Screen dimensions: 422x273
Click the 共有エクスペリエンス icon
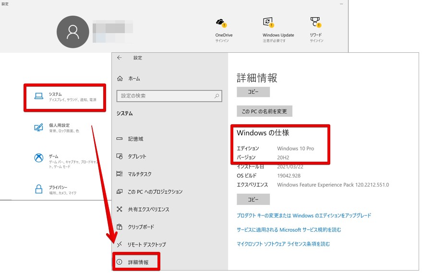[x=119, y=209]
